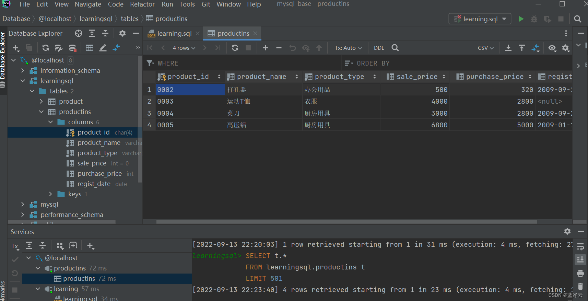The image size is (588, 301).
Task: Click the horizontal scrollbar of the data grid
Action: [346, 222]
